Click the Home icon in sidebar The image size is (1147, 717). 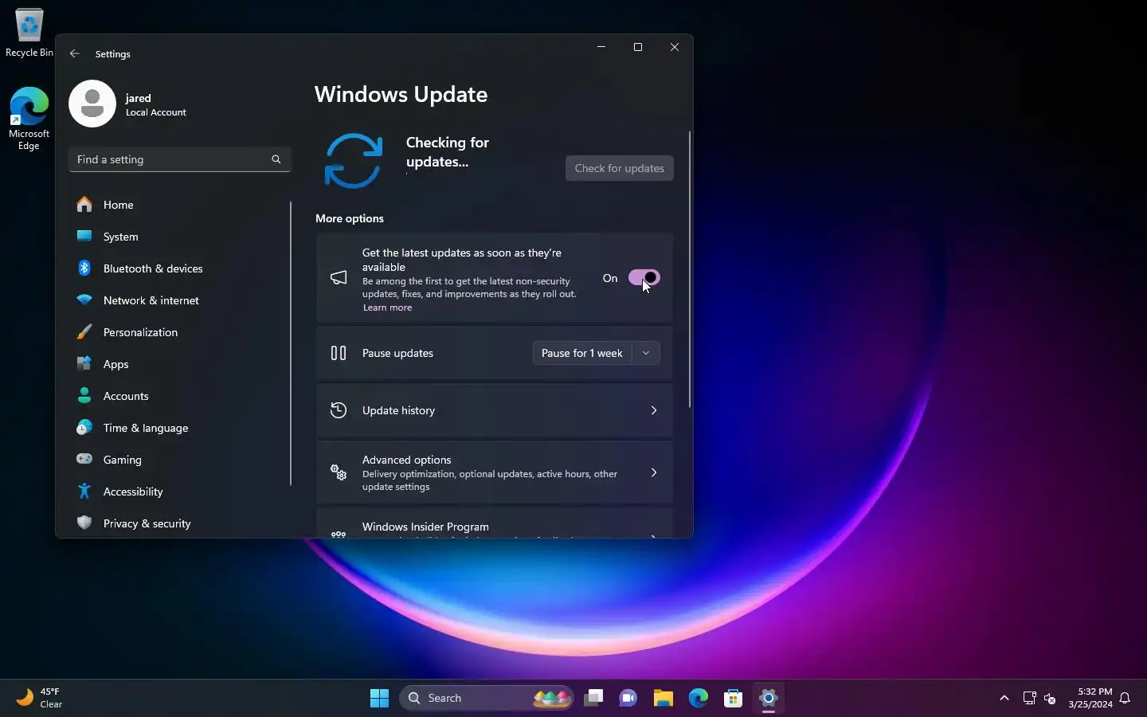[84, 205]
